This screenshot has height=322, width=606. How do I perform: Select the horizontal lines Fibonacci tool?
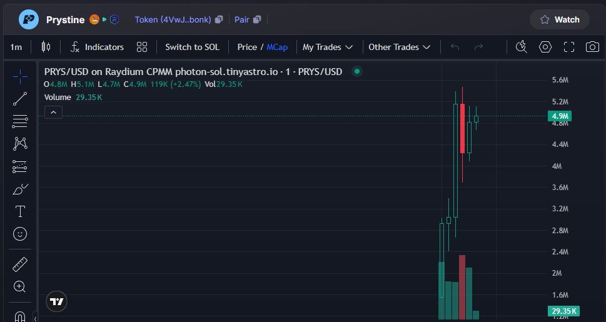click(x=20, y=121)
